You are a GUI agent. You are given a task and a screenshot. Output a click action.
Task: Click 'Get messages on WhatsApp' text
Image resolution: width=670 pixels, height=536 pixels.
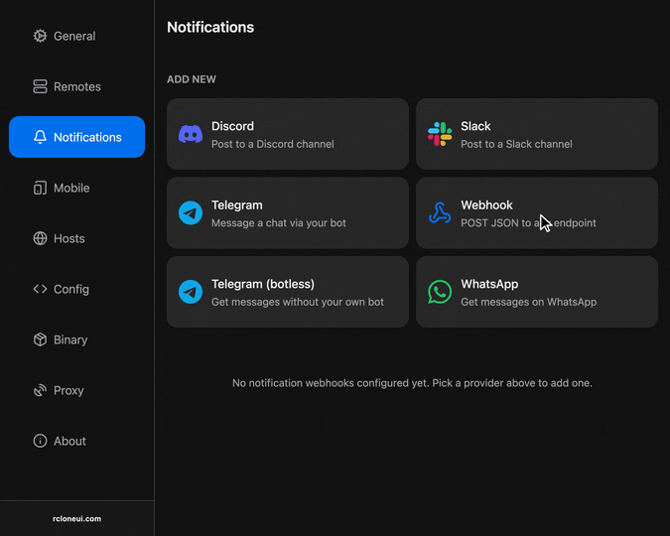529,302
